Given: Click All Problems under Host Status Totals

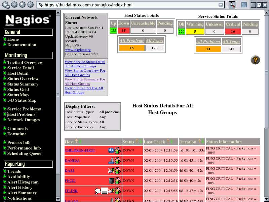Looking at the screenshot, I should coord(131,41).
